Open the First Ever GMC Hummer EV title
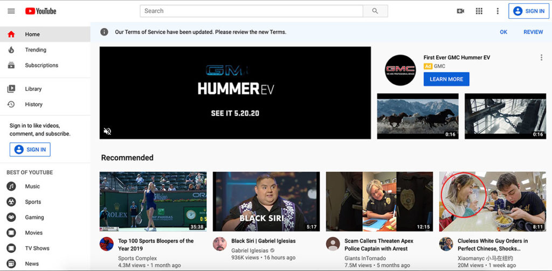Image resolution: width=552 pixels, height=271 pixels. click(x=457, y=57)
